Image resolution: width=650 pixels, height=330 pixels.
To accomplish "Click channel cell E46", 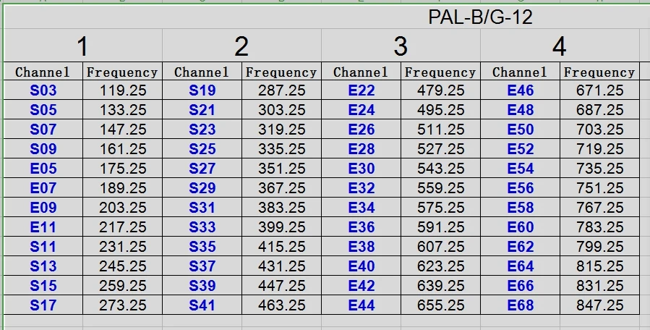I will (x=521, y=90).
